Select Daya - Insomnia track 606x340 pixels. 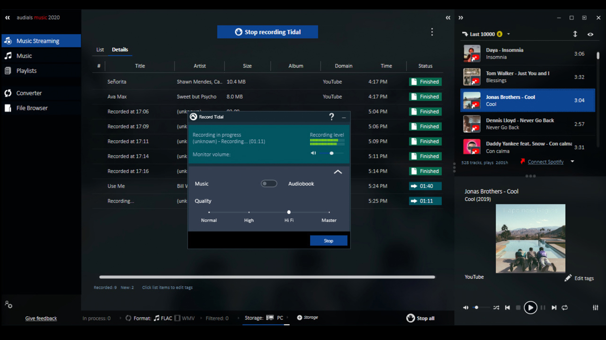tap(527, 53)
